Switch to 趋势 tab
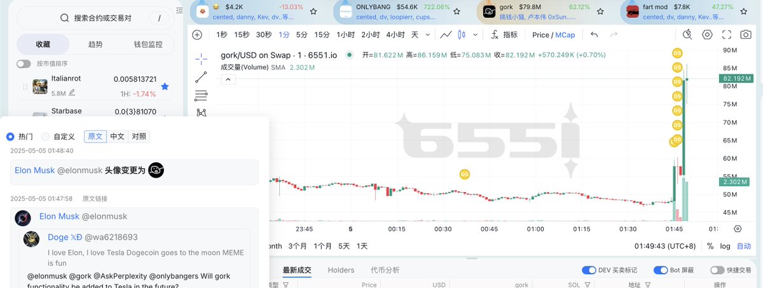Screen dimensions: 763x288 [x=95, y=45]
